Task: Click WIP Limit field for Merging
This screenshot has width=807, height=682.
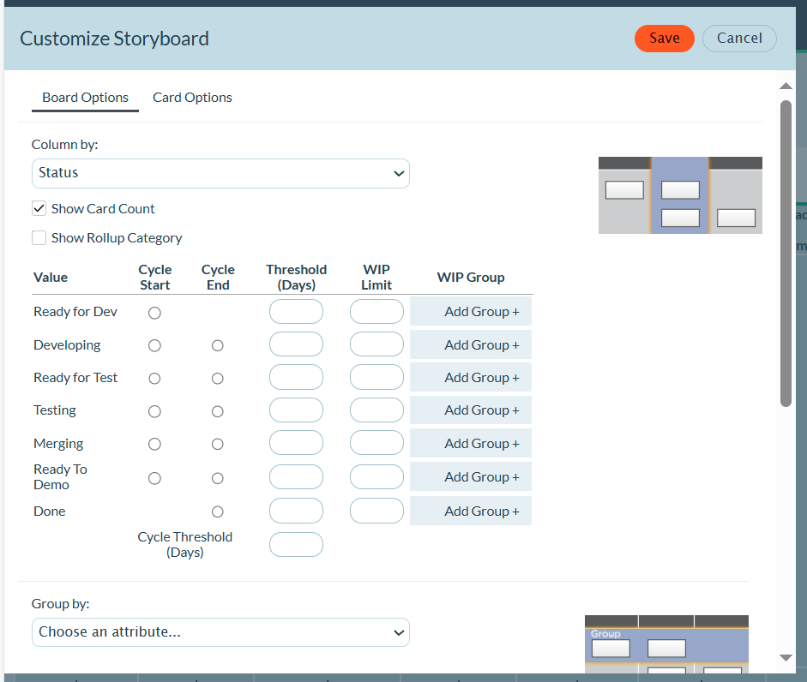Action: (x=376, y=443)
